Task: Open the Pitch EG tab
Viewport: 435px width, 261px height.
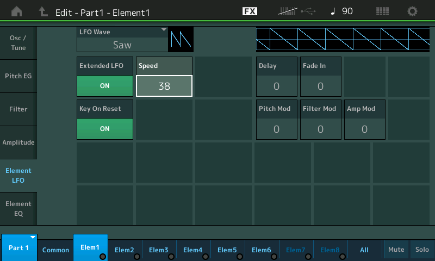Action: (18, 76)
